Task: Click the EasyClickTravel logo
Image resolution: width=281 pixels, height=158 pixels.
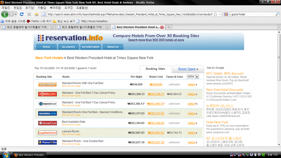Action: click(x=47, y=133)
